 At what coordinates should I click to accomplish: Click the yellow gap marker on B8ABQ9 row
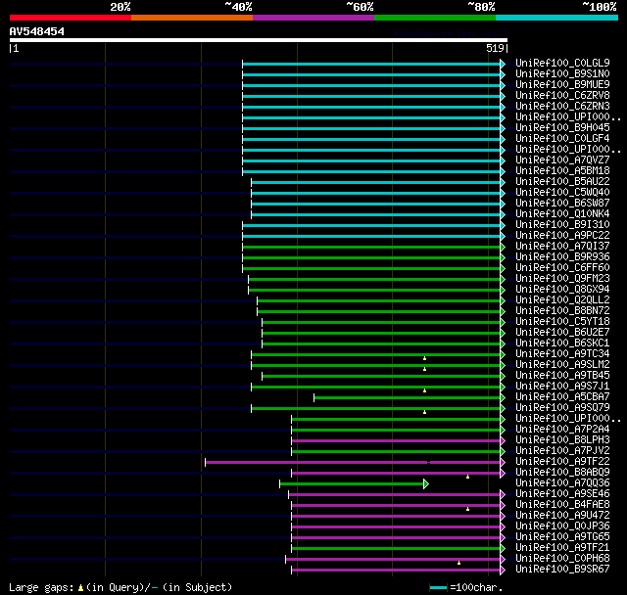(468, 477)
